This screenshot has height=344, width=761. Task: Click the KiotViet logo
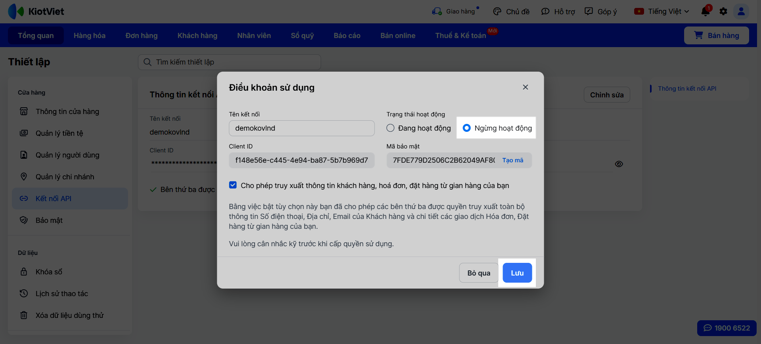(x=36, y=11)
